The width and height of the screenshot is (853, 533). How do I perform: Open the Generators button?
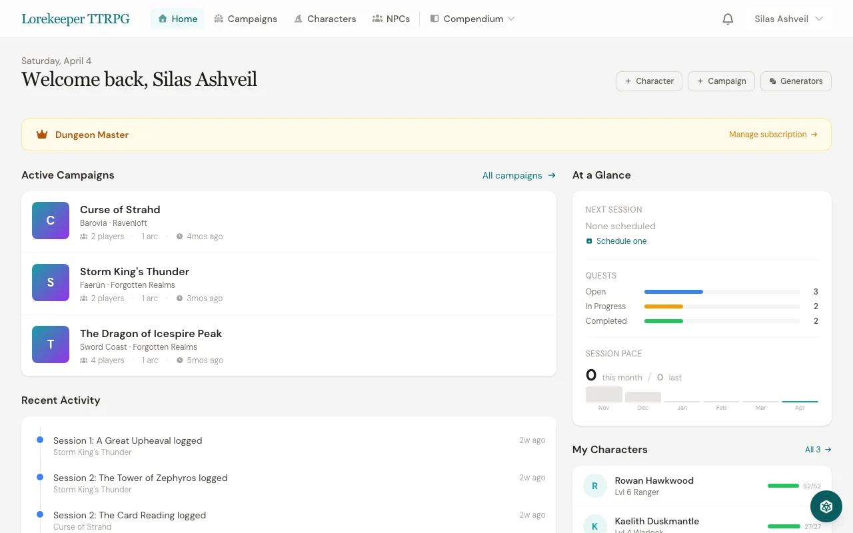[796, 81]
